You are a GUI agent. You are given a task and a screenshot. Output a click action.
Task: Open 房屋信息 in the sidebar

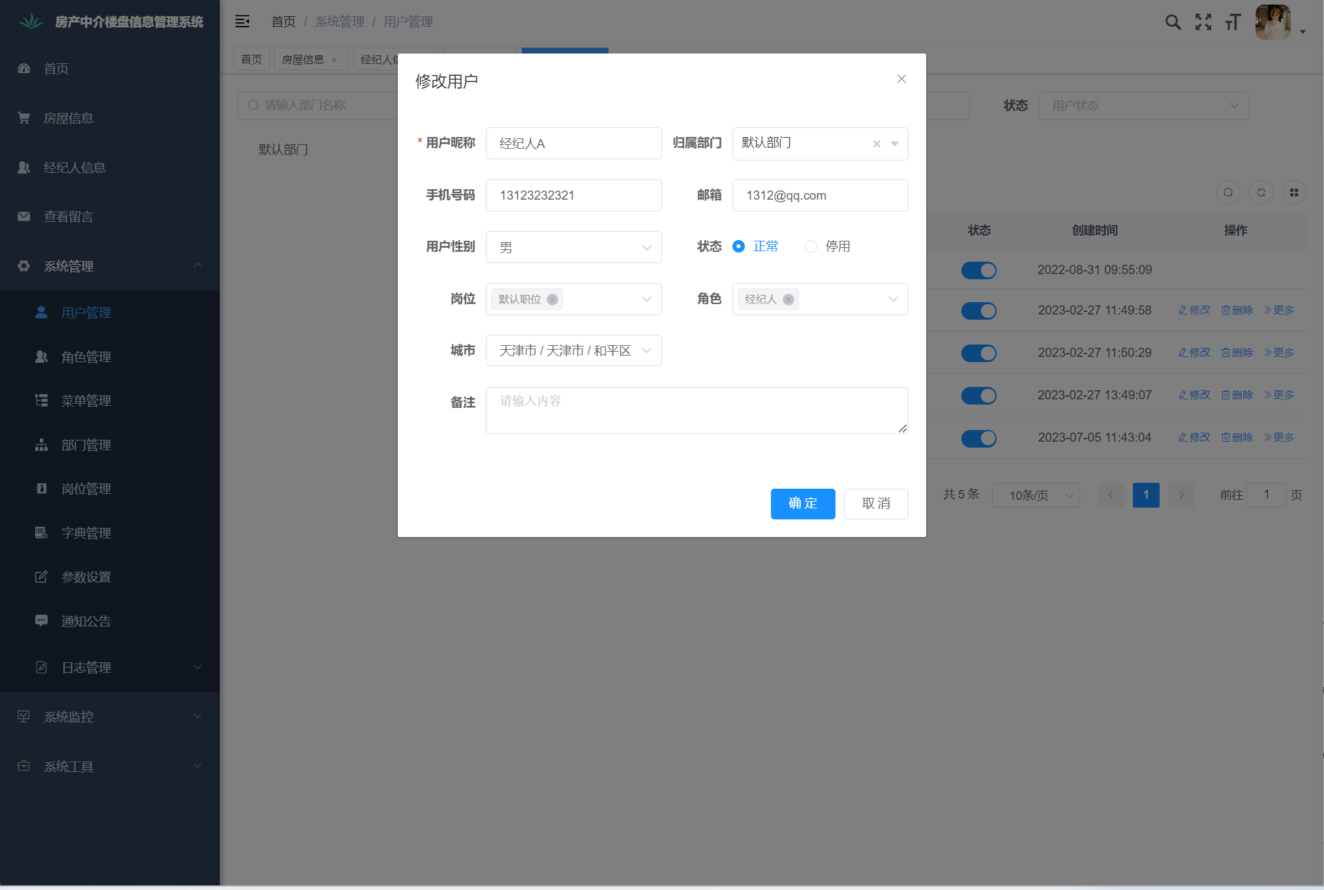[68, 118]
